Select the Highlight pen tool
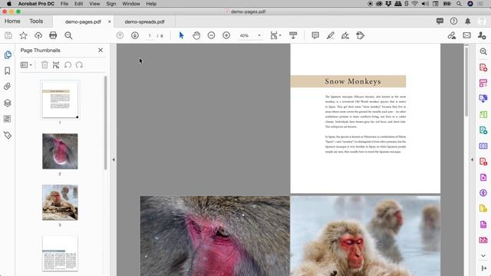This screenshot has height=276, width=491. point(331,35)
